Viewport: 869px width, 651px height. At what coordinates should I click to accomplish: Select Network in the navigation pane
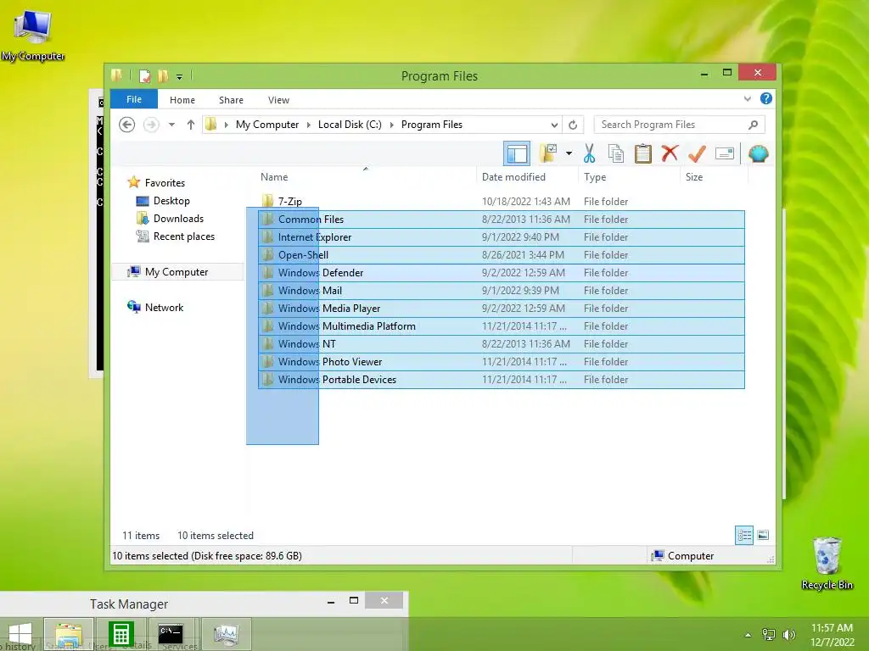164,307
